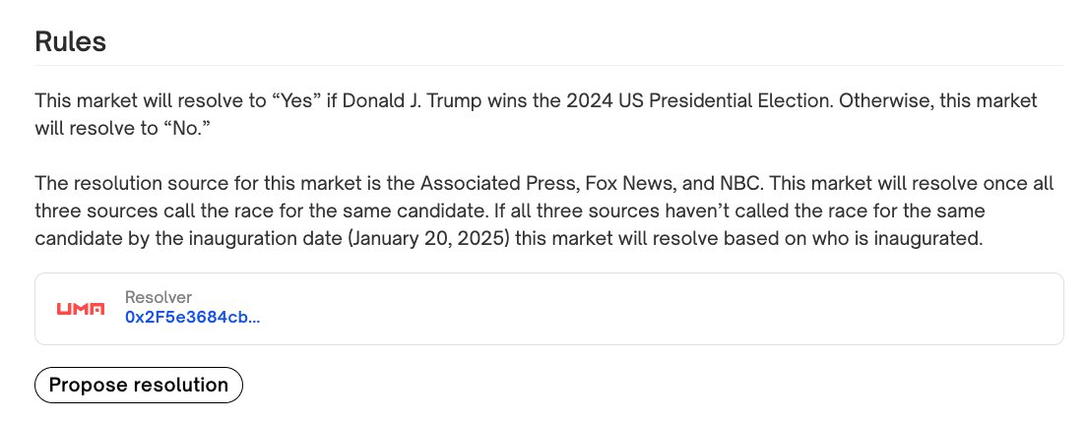Click the resolution source paragraph

coord(543,210)
